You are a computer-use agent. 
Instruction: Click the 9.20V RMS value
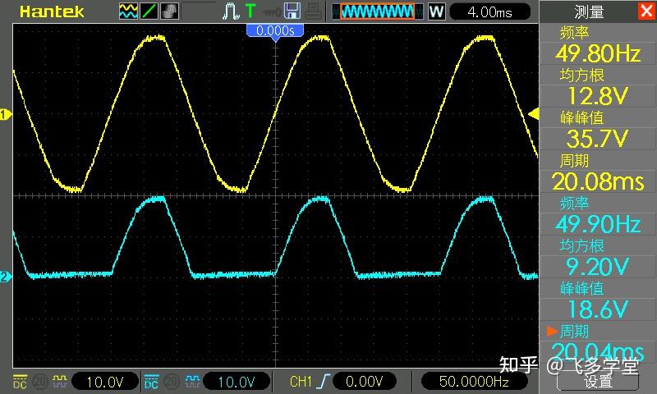(598, 267)
